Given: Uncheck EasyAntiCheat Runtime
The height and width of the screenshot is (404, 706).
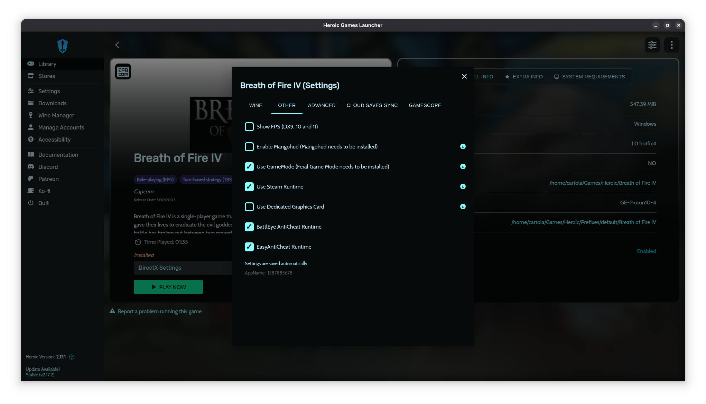Looking at the screenshot, I should coord(249,247).
